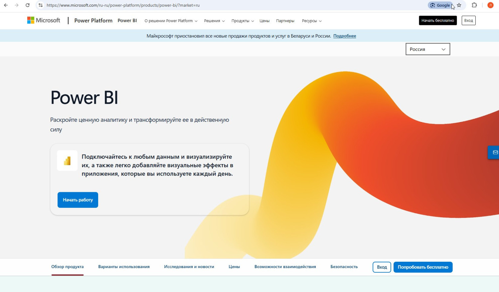
Task: Open the orange user profile avatar
Action: 490,5
